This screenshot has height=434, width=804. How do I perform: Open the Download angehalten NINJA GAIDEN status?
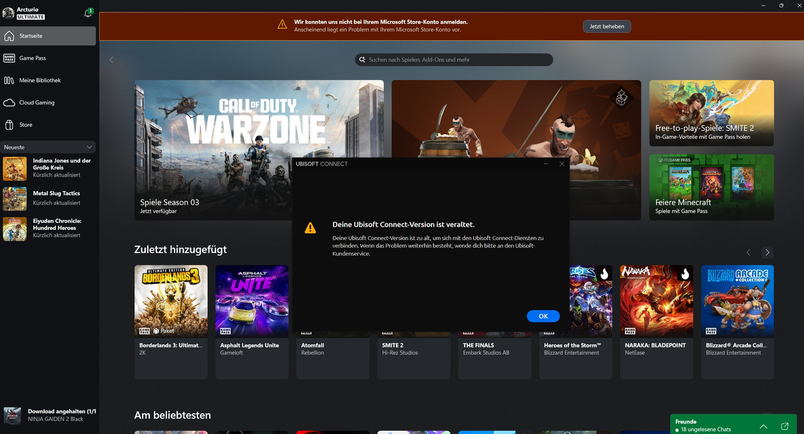[x=50, y=415]
